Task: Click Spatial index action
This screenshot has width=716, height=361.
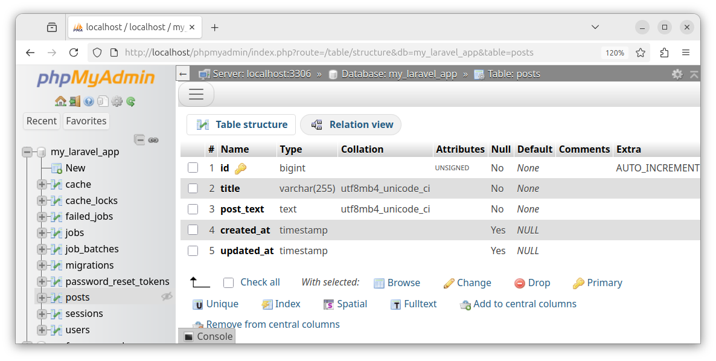Action: [x=345, y=304]
